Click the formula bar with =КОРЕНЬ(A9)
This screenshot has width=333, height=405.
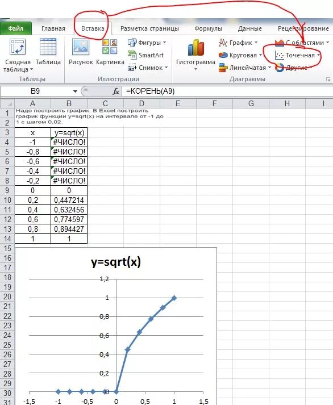(227, 91)
